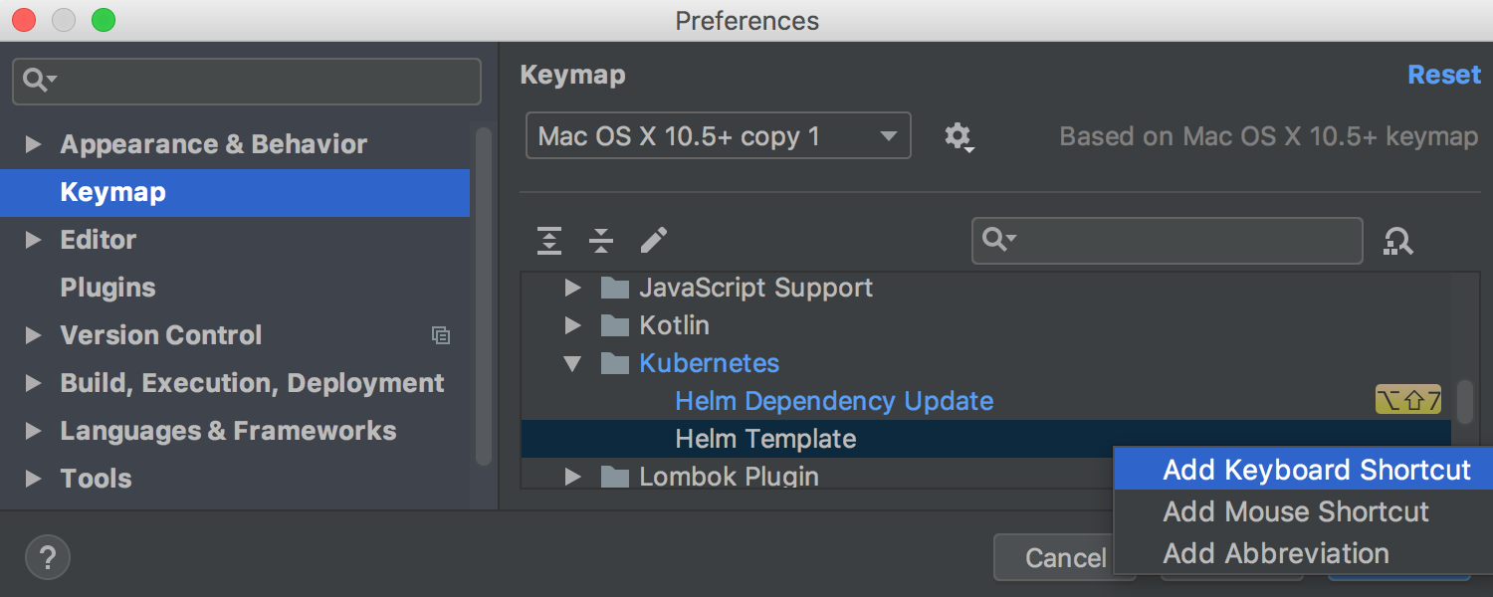This screenshot has height=597, width=1493.
Task: Select Keymap in the settings sidebar
Action: click(235, 192)
